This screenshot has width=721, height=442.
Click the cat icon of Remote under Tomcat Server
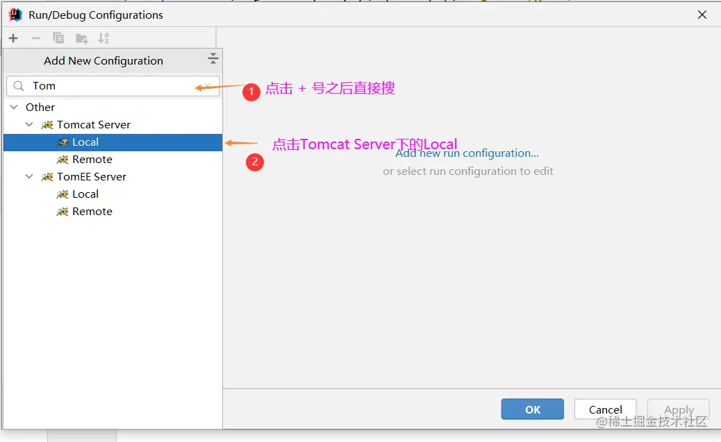point(63,160)
